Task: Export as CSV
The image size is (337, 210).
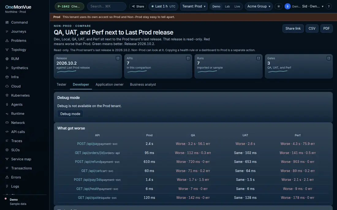Action: pyautogui.click(x=312, y=28)
